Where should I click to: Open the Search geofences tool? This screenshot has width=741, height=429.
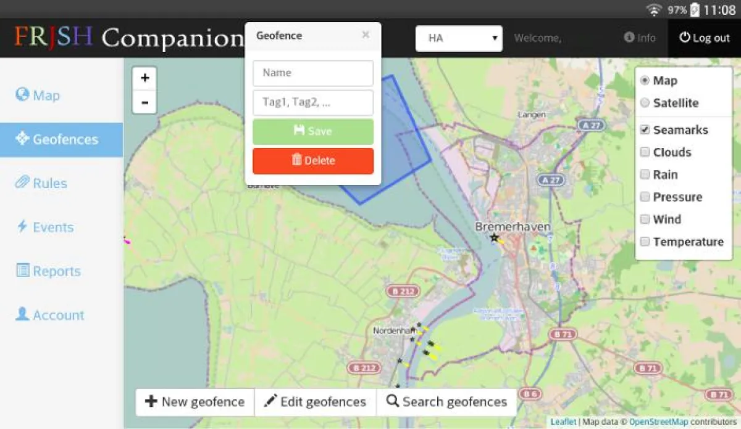coord(446,401)
